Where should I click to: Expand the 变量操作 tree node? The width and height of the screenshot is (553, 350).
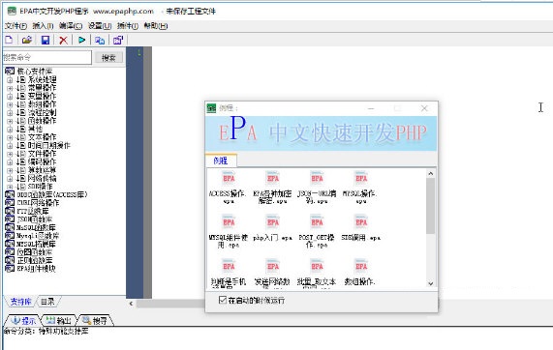pos(10,96)
